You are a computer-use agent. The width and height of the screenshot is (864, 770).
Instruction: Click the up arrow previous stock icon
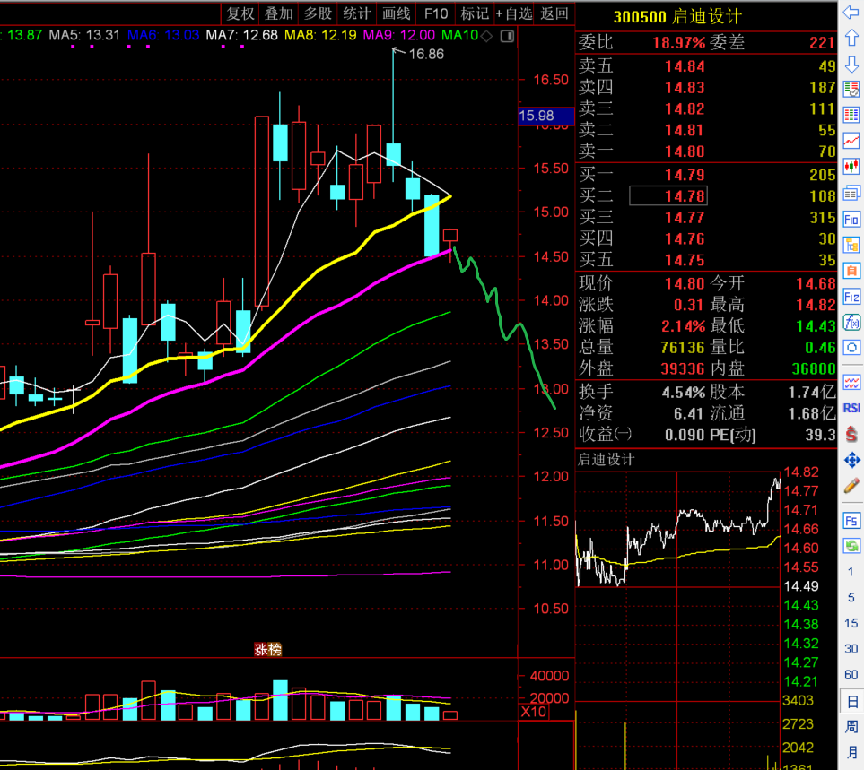(x=851, y=38)
